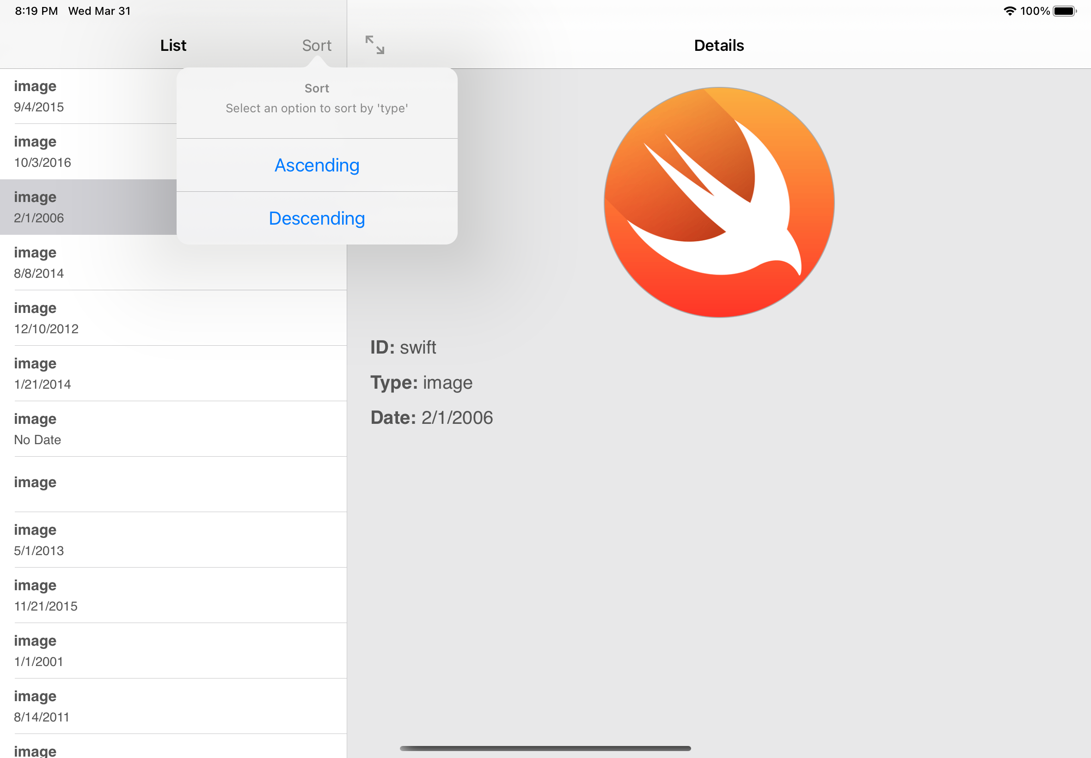Tap the highlighted 2/1/2006 list row
The image size is (1091, 758).
pos(88,207)
